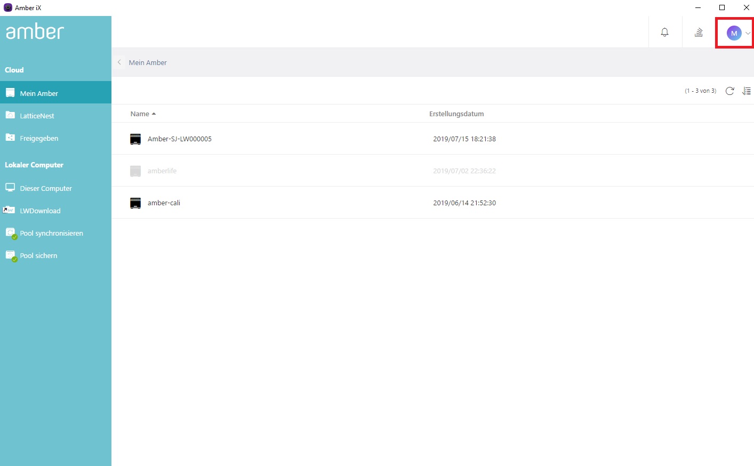The image size is (754, 466).
Task: Click the amber-cali device icon
Action: [135, 203]
